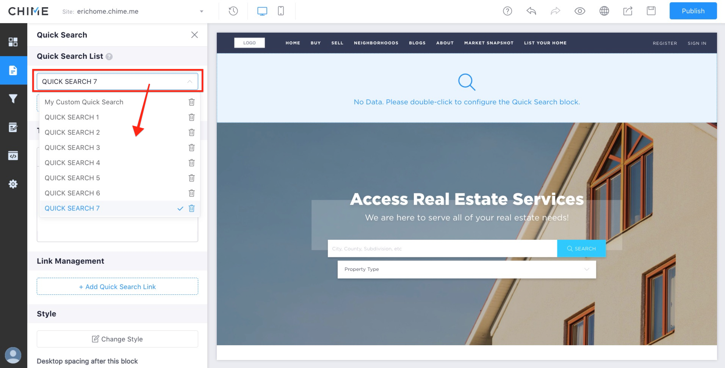This screenshot has height=368, width=725.
Task: Open the help question mark icon
Action: point(507,11)
